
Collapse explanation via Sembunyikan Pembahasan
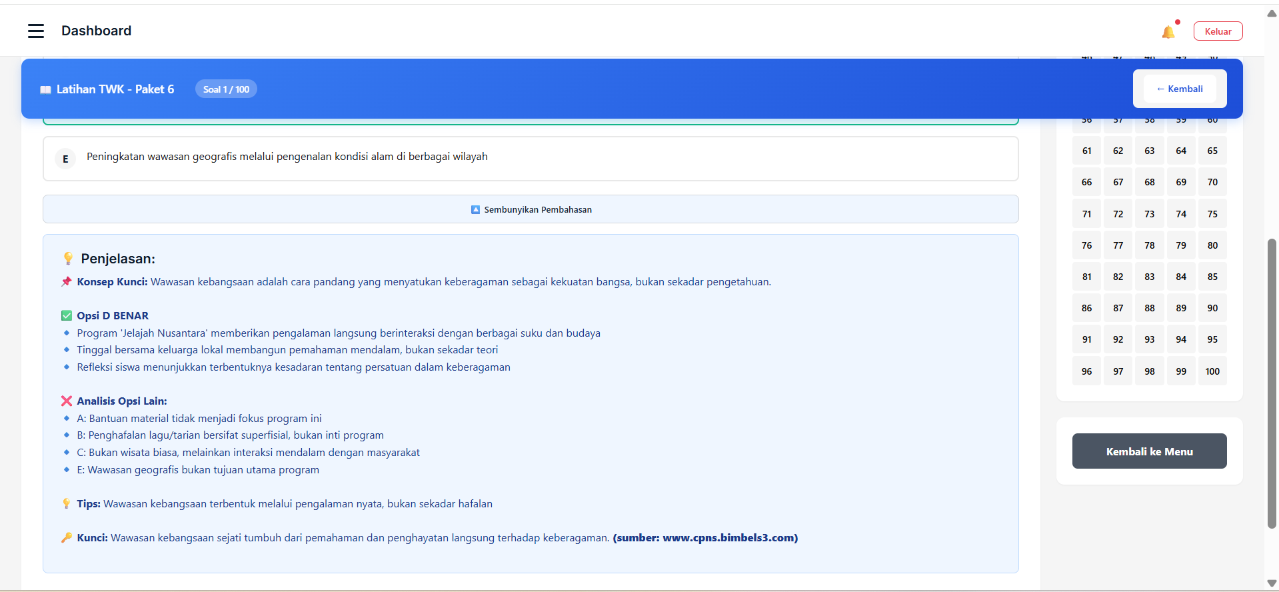(531, 209)
